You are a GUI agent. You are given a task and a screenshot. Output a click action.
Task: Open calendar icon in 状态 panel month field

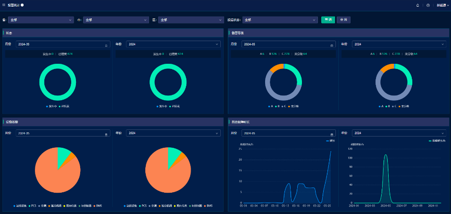click(x=106, y=44)
